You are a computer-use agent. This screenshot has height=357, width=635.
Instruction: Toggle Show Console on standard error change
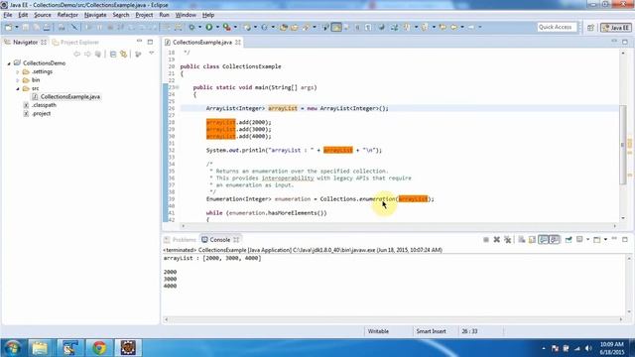[x=555, y=240]
